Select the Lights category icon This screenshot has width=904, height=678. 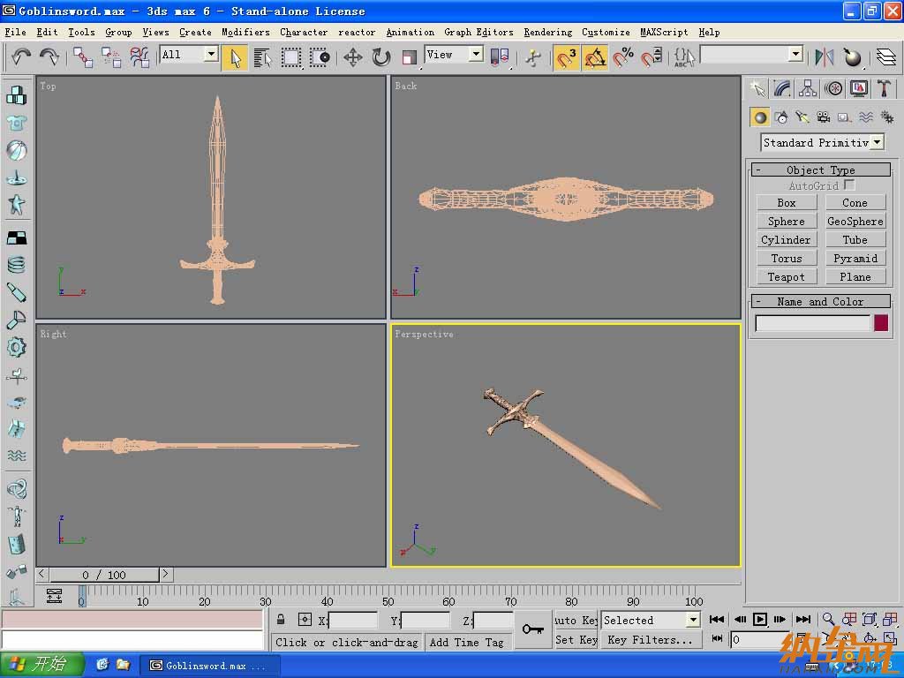pos(802,117)
